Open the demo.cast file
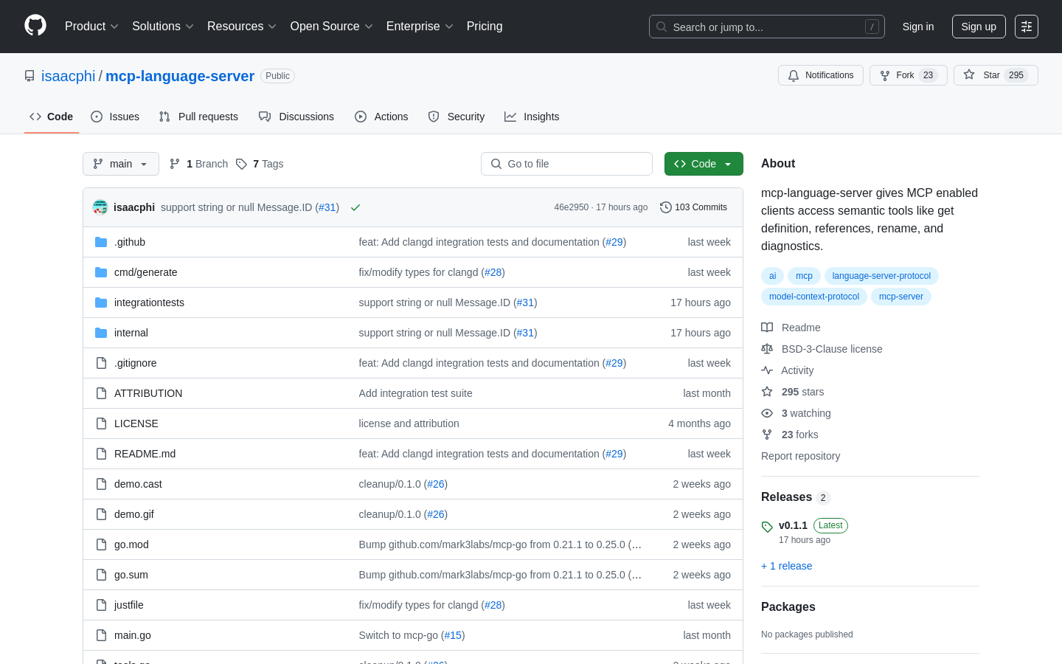 pos(138,484)
